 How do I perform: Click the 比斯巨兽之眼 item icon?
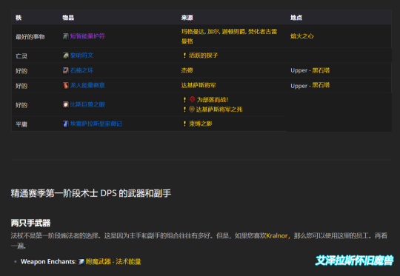66,104
